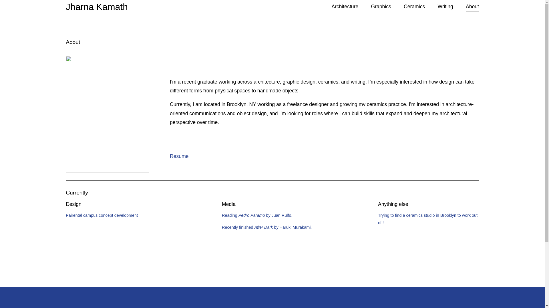The width and height of the screenshot is (549, 308).
Task: Go to the Graphics section
Action: tap(381, 7)
